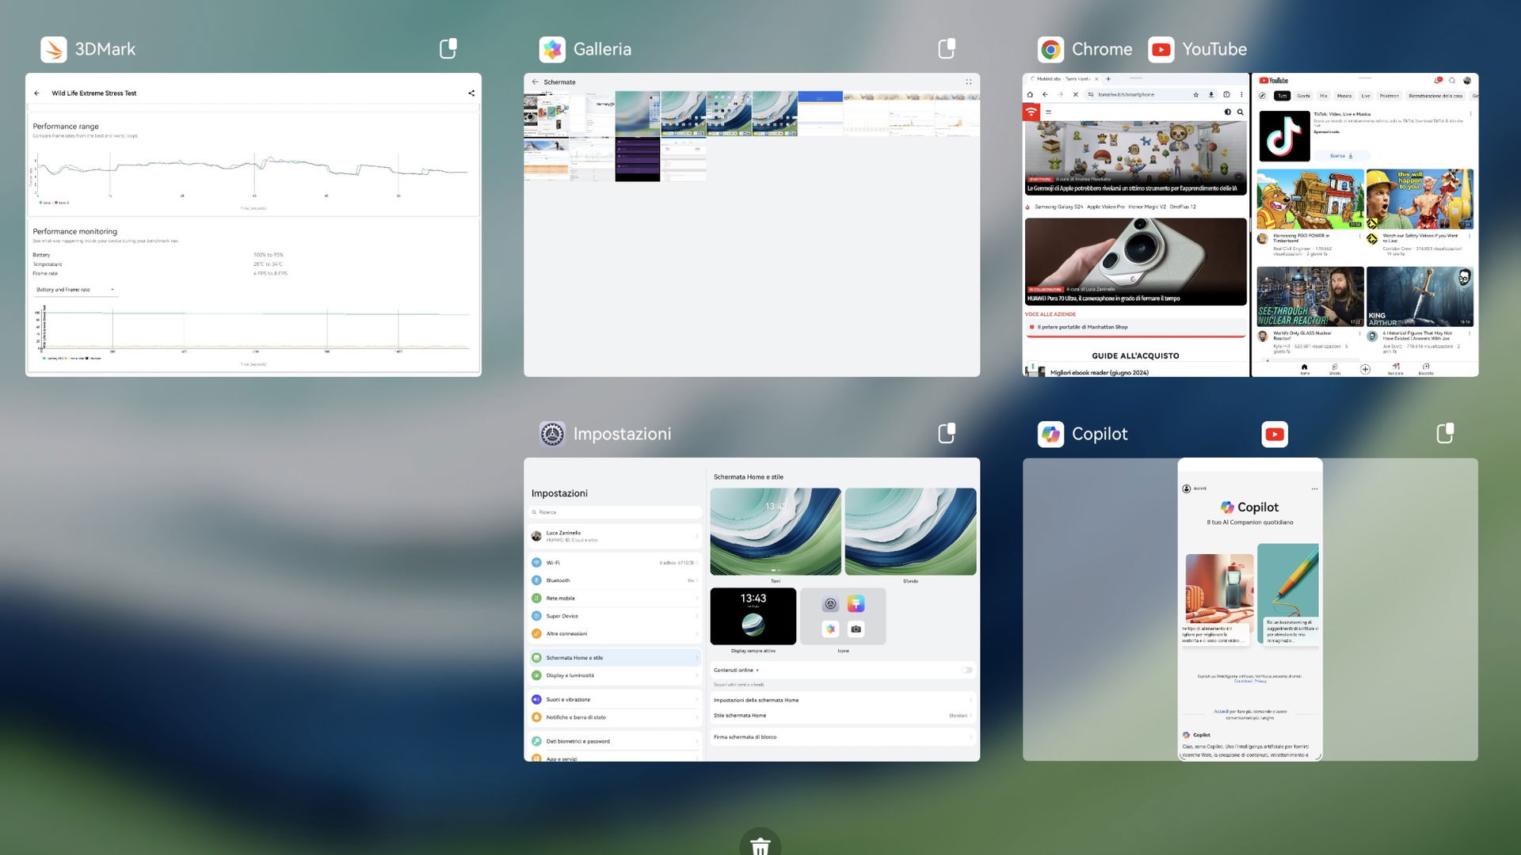Open the Wi-Fi settings row

point(615,562)
